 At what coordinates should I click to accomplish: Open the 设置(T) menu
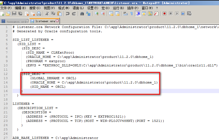[x=93, y=8]
